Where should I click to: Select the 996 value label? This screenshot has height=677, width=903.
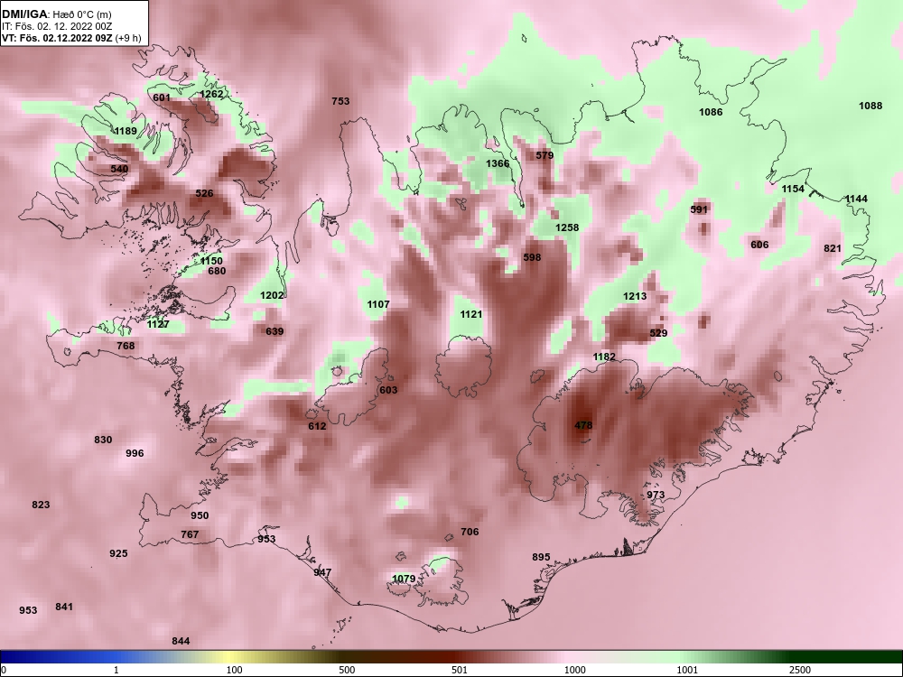[x=135, y=453]
